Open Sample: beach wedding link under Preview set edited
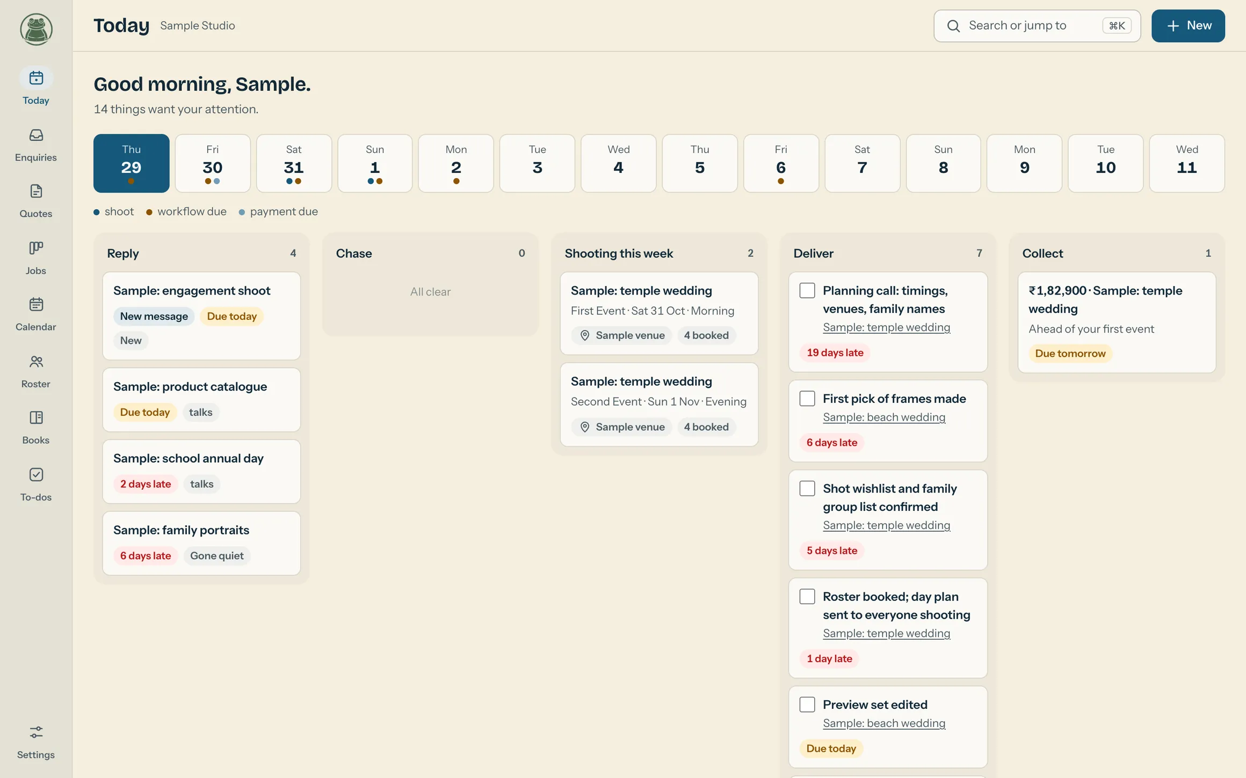The width and height of the screenshot is (1246, 778). pyautogui.click(x=884, y=723)
